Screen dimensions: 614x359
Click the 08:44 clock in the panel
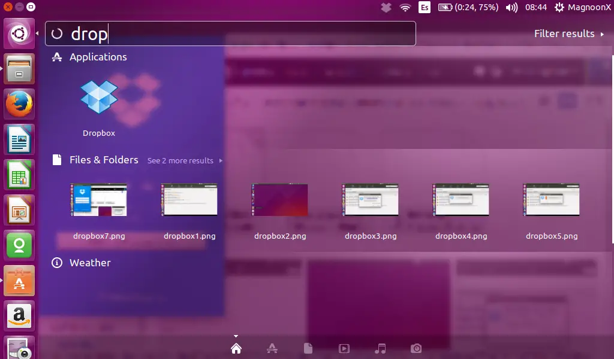coord(535,7)
